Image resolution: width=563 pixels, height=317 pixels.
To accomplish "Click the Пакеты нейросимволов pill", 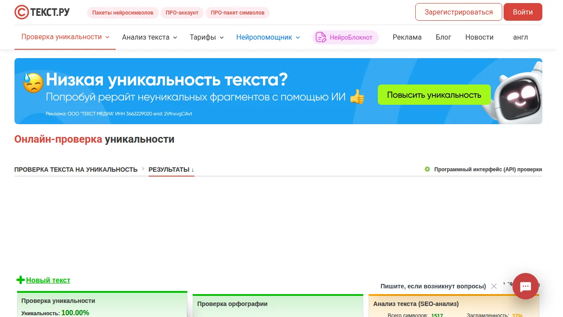I will 123,13.
